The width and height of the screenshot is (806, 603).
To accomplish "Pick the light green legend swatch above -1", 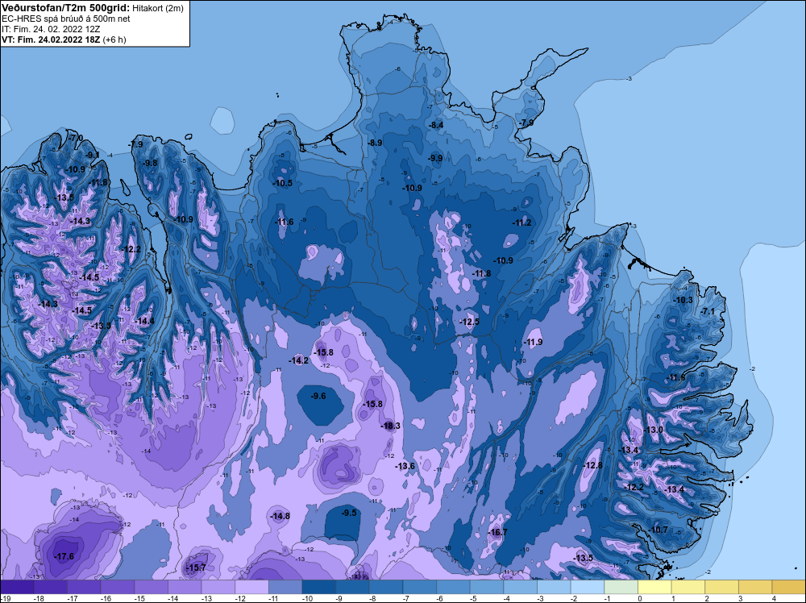I will [x=621, y=587].
